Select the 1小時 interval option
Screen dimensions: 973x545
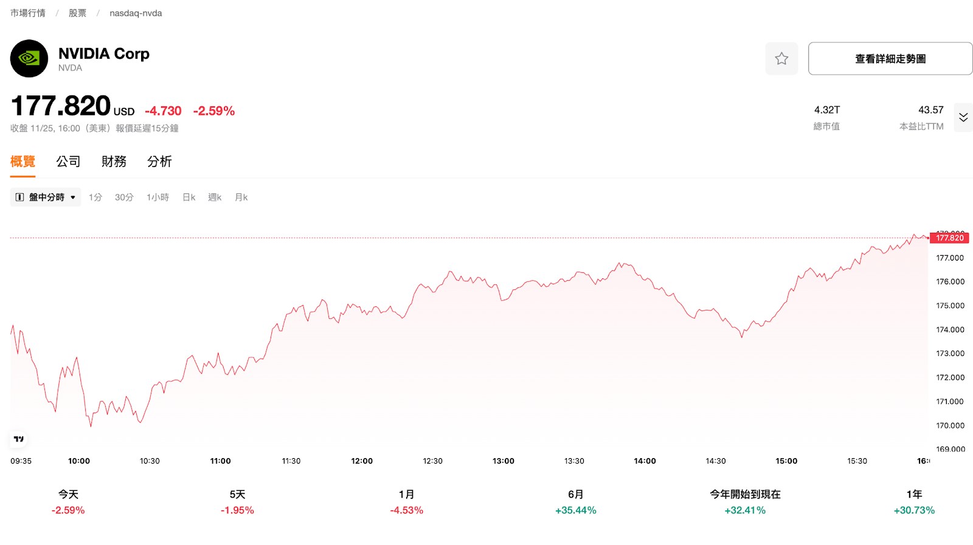tap(158, 197)
